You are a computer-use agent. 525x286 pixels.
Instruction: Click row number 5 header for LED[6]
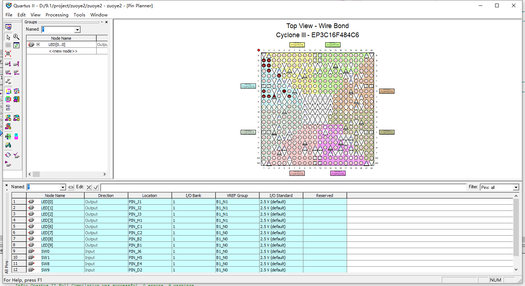point(19,227)
